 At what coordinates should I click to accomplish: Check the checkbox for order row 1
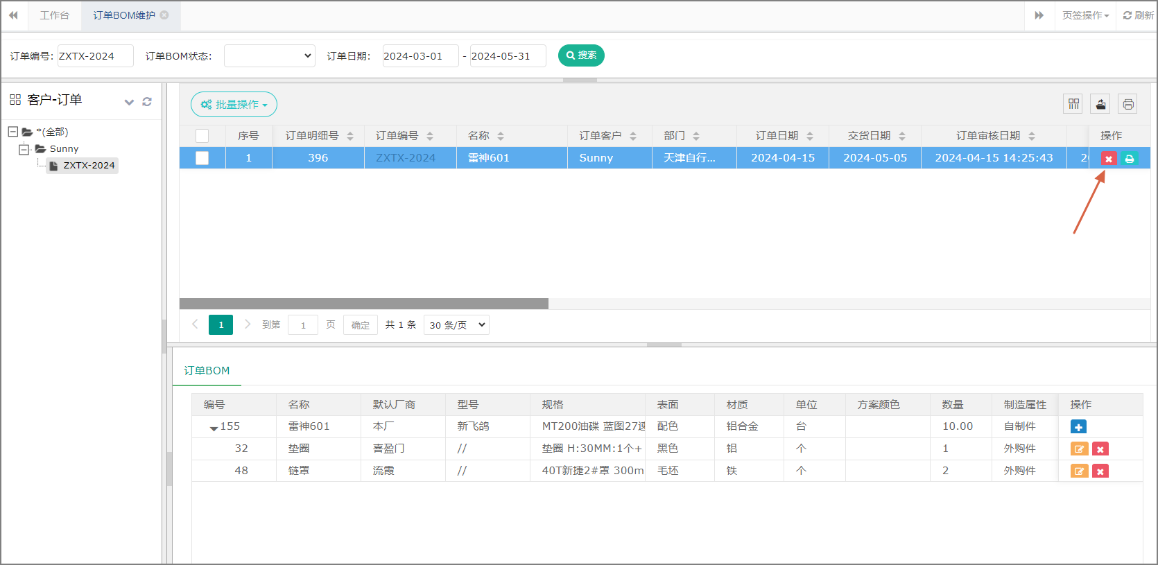click(x=202, y=158)
